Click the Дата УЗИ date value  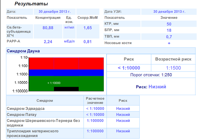click(169, 12)
